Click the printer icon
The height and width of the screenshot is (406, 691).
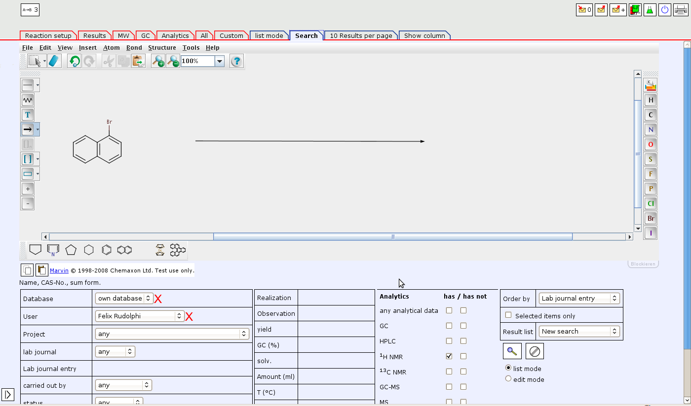pyautogui.click(x=681, y=10)
